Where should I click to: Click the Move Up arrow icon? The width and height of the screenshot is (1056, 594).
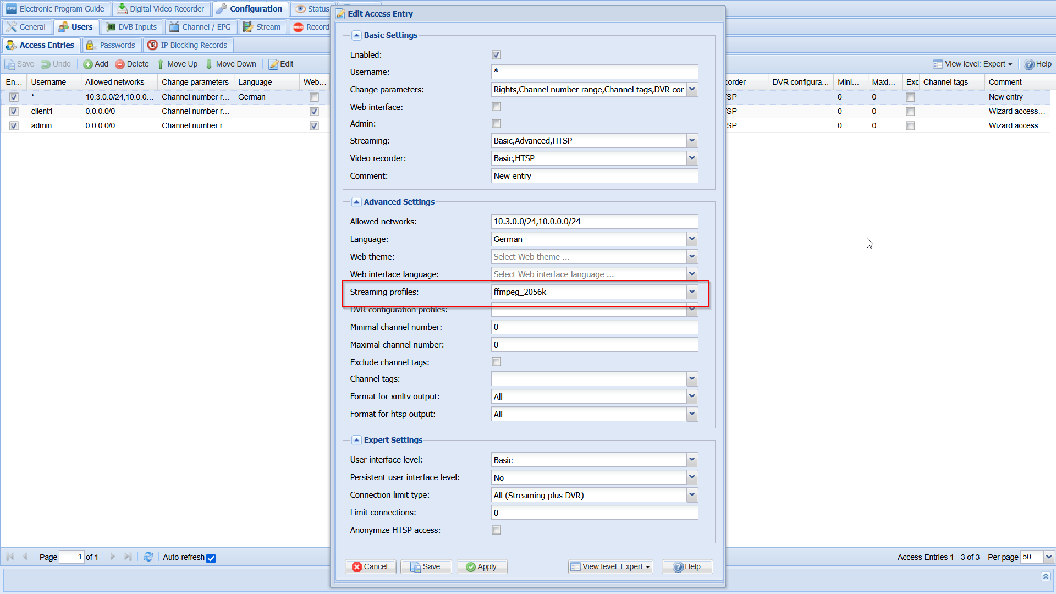[x=161, y=64]
